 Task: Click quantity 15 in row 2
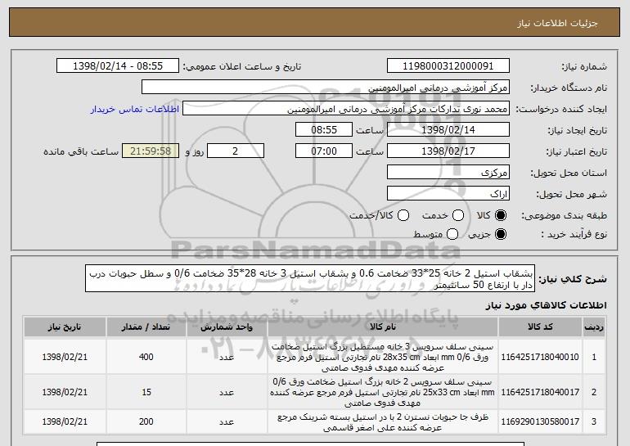pyautogui.click(x=146, y=392)
